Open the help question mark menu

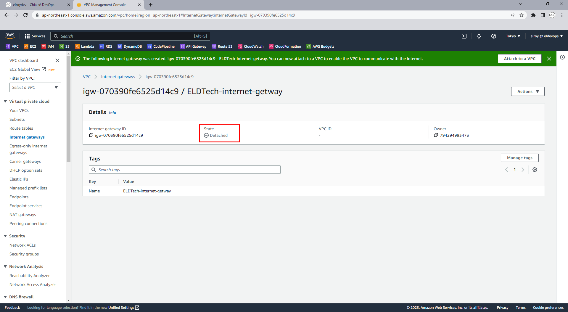tap(494, 36)
